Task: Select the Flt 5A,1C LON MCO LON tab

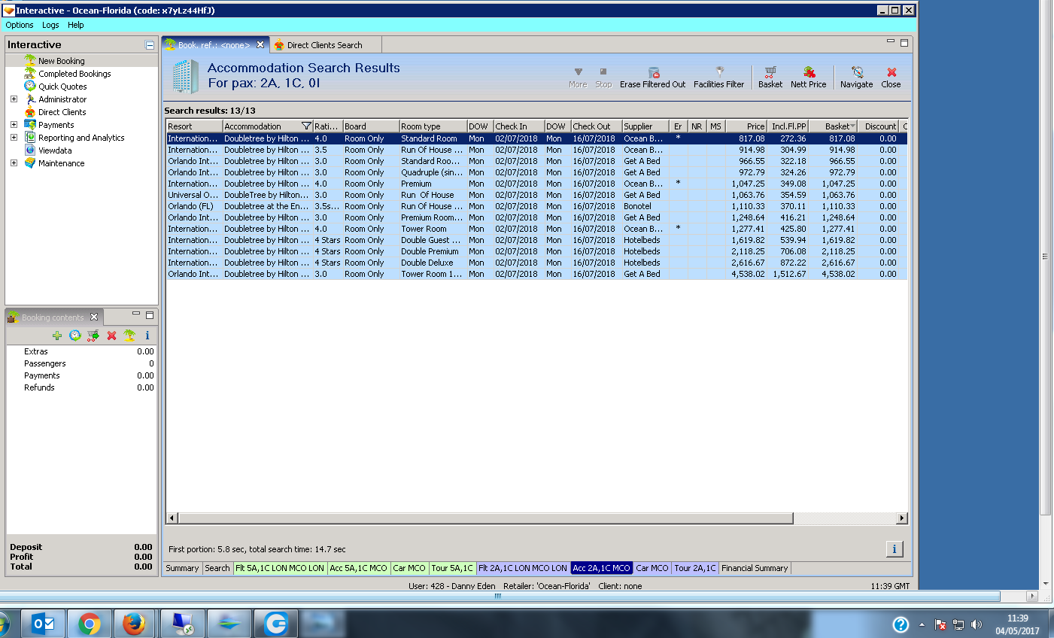Action: point(280,568)
